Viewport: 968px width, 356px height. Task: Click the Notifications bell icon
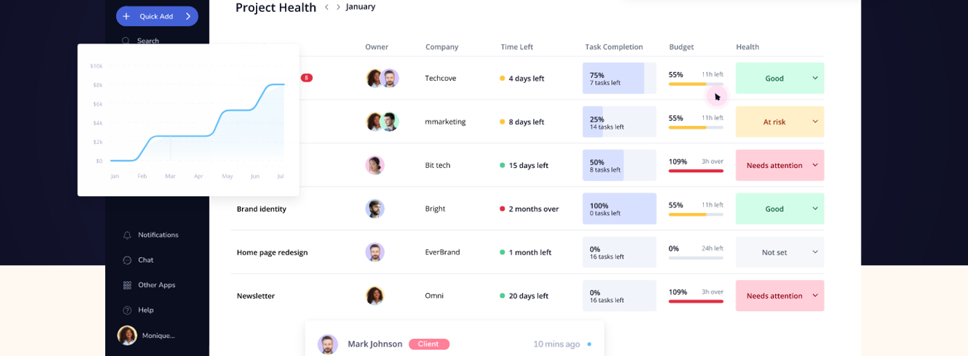[x=127, y=235]
